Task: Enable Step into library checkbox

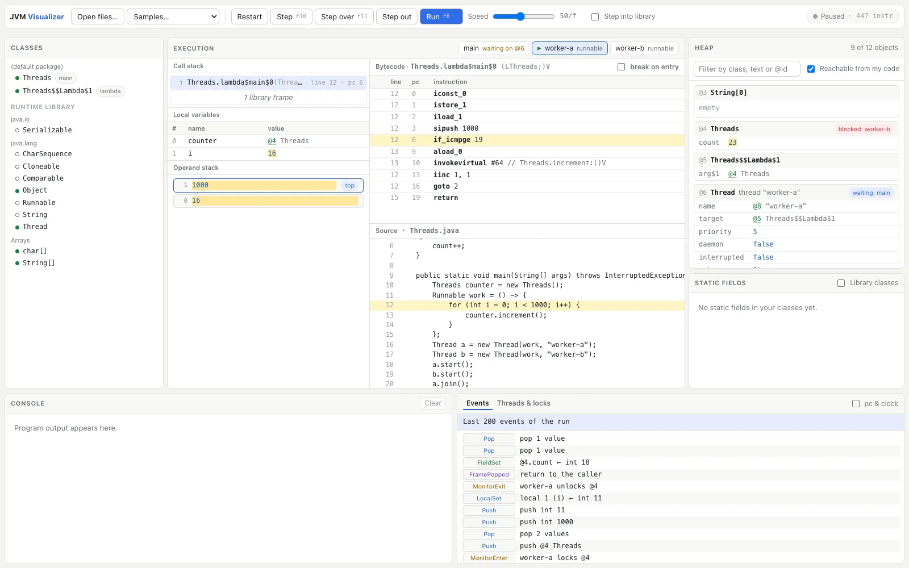Action: tap(595, 16)
